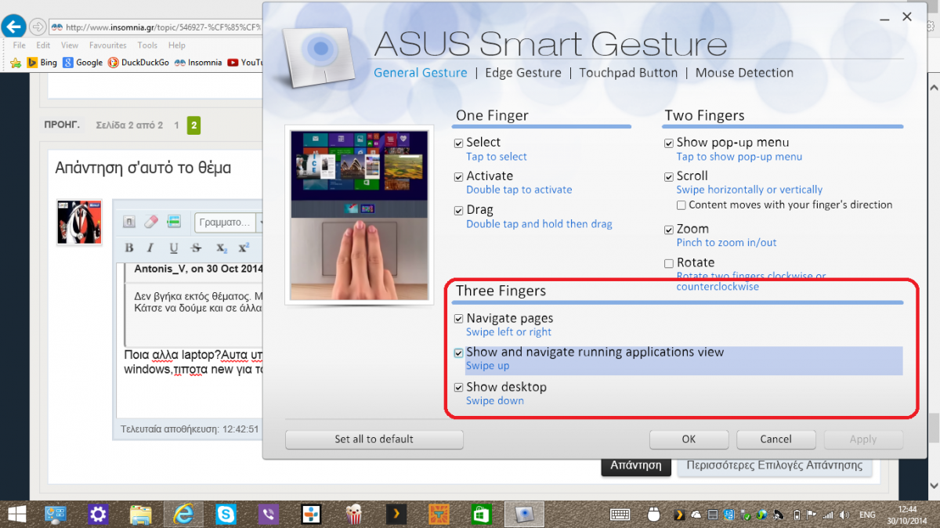The image size is (940, 528).
Task: Open the Tools menu in Internet Explorer
Action: [x=147, y=45]
